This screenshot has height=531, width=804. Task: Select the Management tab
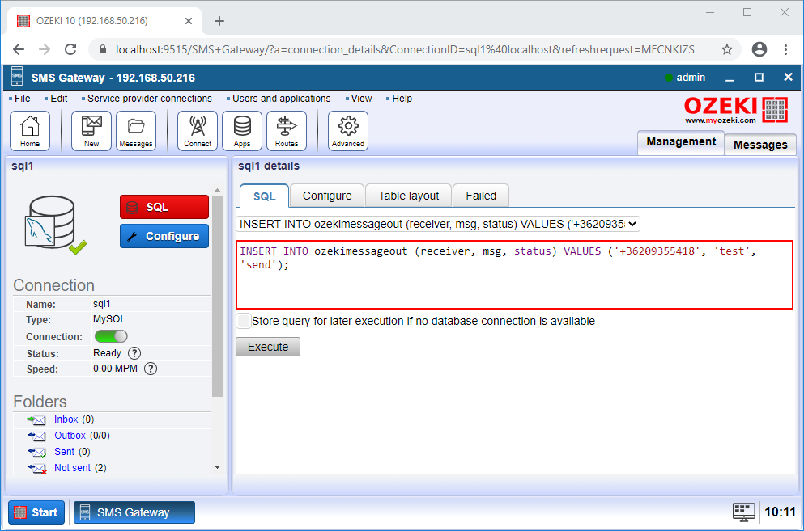tap(681, 142)
